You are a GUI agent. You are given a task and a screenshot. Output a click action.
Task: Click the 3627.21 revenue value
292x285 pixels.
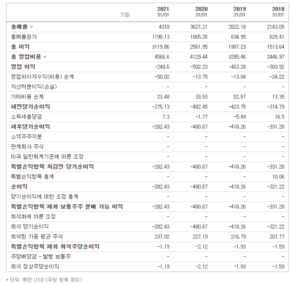pos(199,27)
